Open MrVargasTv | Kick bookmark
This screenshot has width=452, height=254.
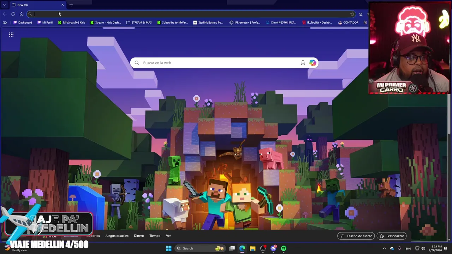71,23
